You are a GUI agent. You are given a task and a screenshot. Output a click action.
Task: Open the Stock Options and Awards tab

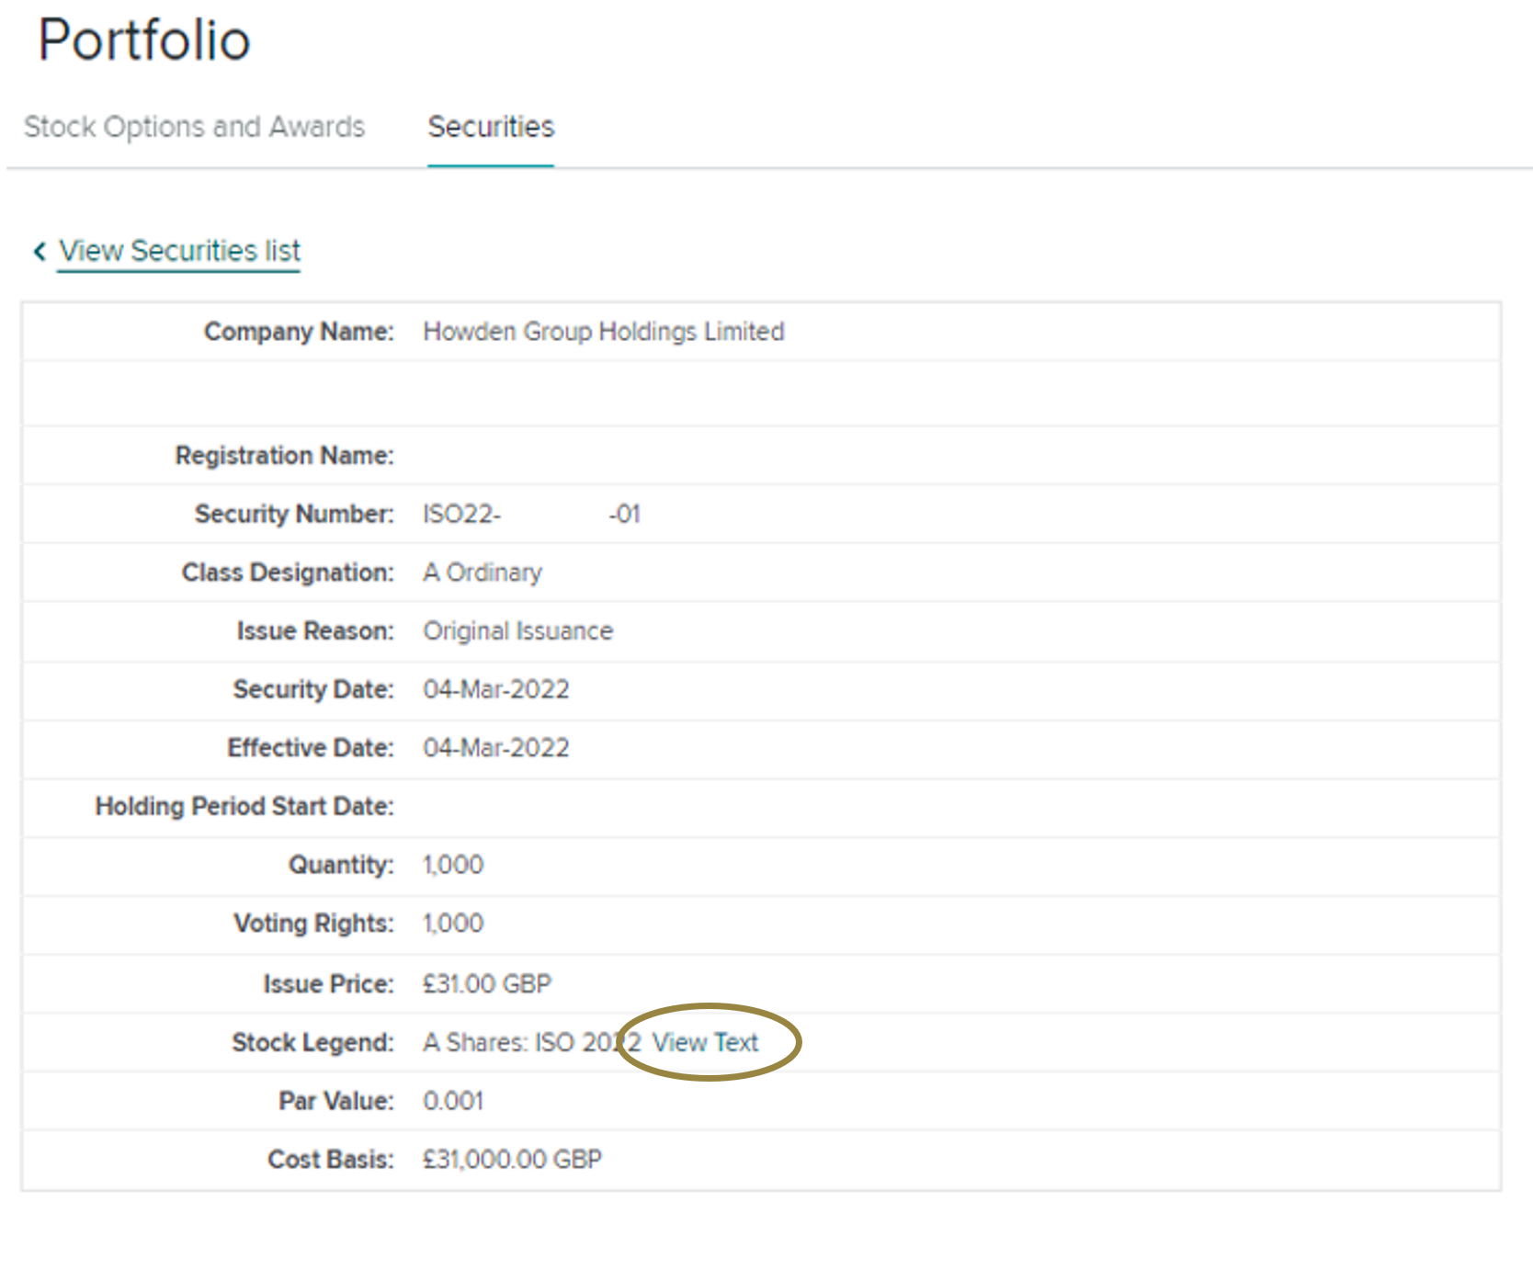(194, 127)
